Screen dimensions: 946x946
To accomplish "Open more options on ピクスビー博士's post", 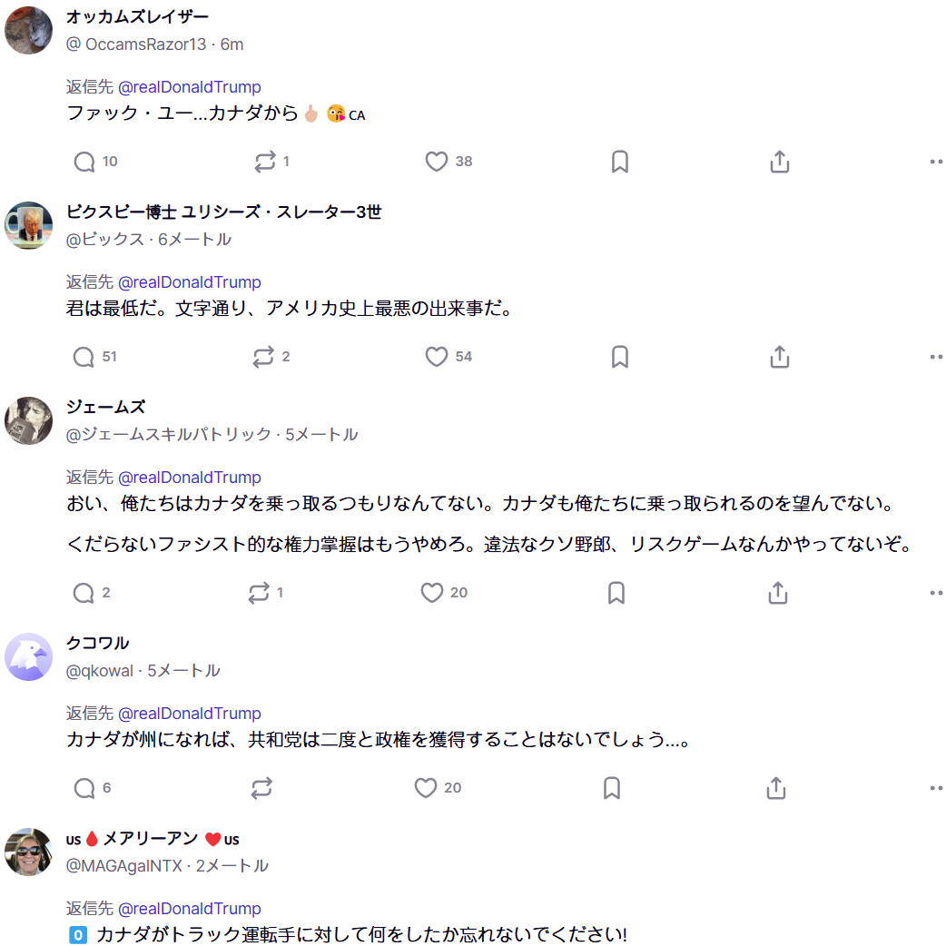I will point(936,357).
